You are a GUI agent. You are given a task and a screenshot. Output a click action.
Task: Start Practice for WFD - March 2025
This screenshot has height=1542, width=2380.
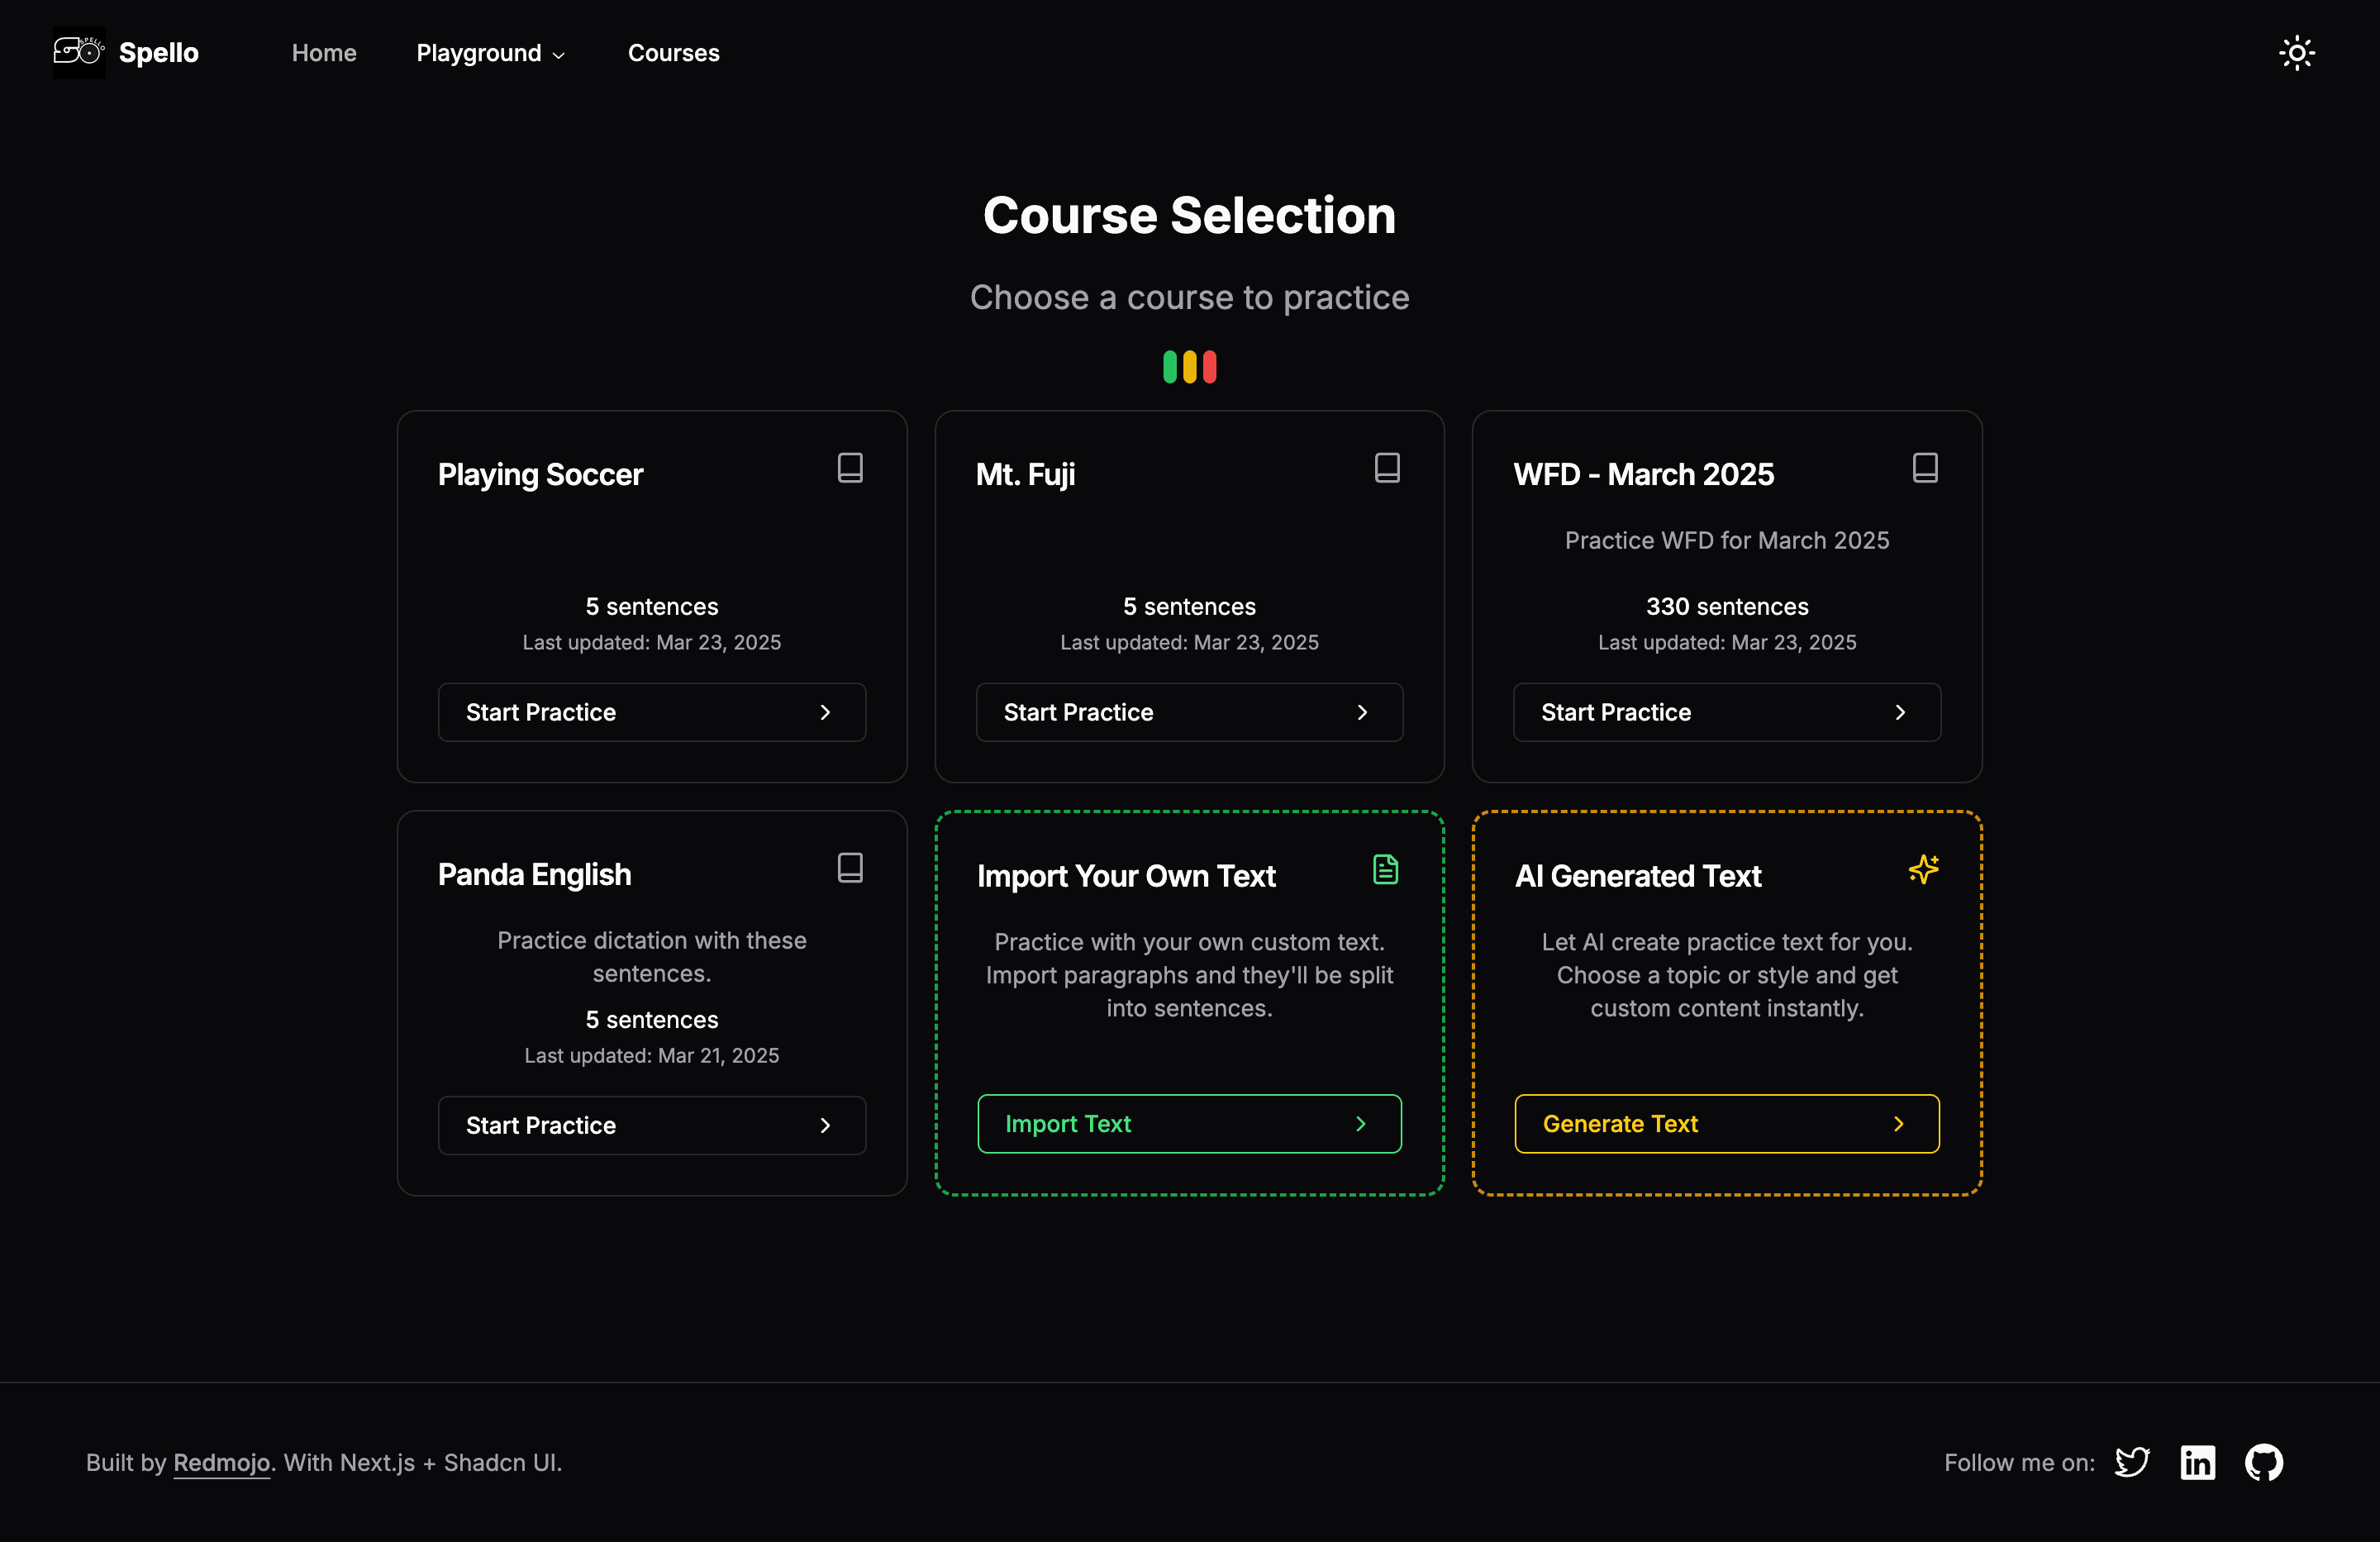1726,712
